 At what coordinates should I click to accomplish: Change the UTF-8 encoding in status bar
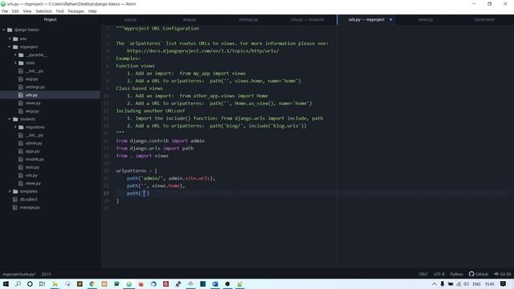pyautogui.click(x=439, y=275)
